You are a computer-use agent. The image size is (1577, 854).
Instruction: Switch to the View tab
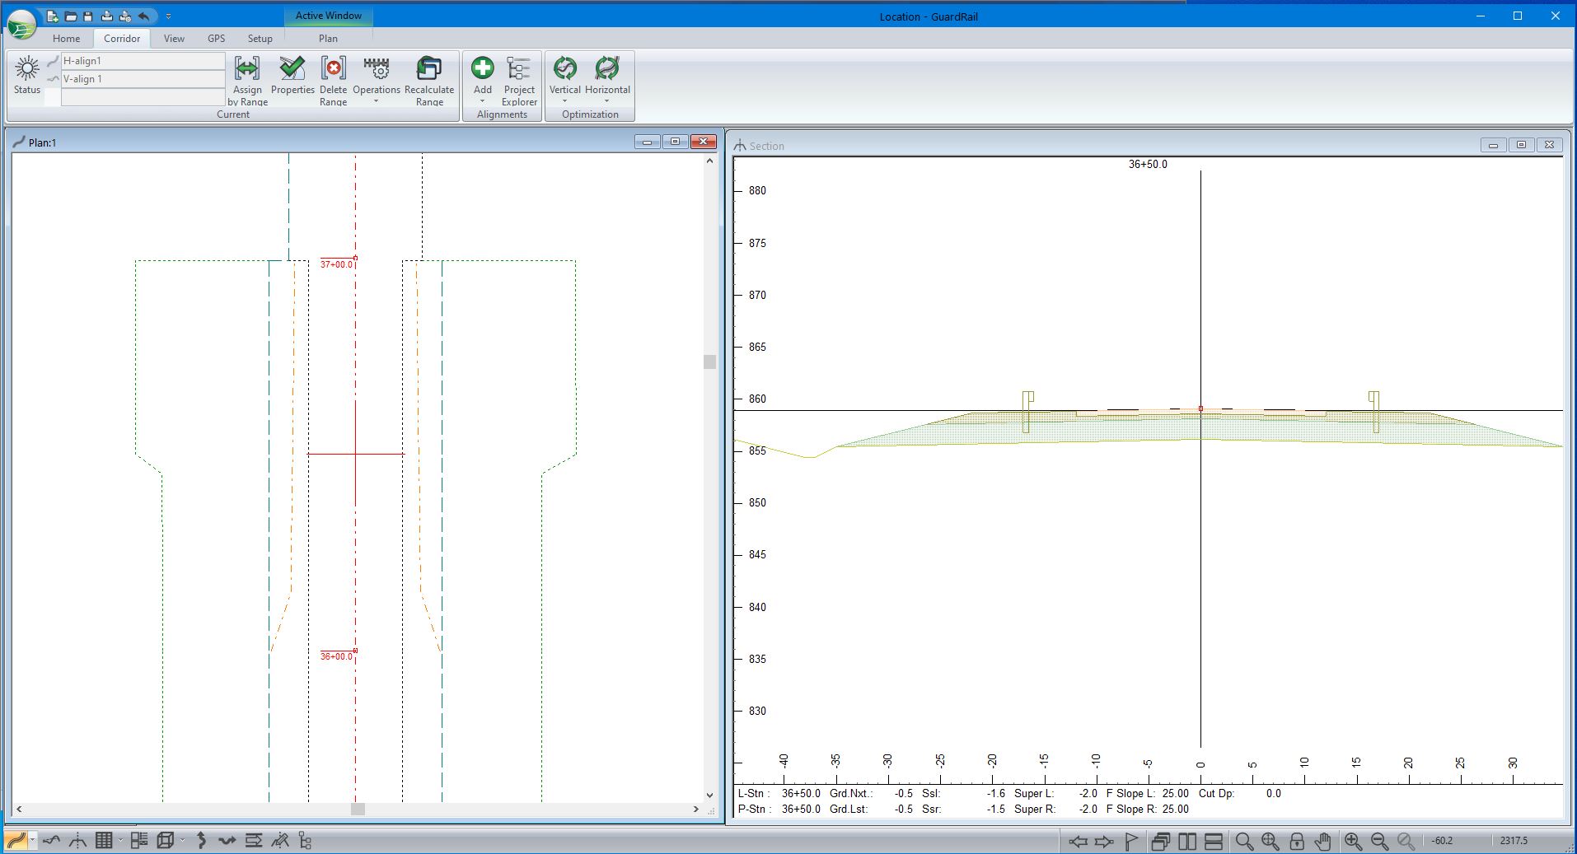click(174, 38)
